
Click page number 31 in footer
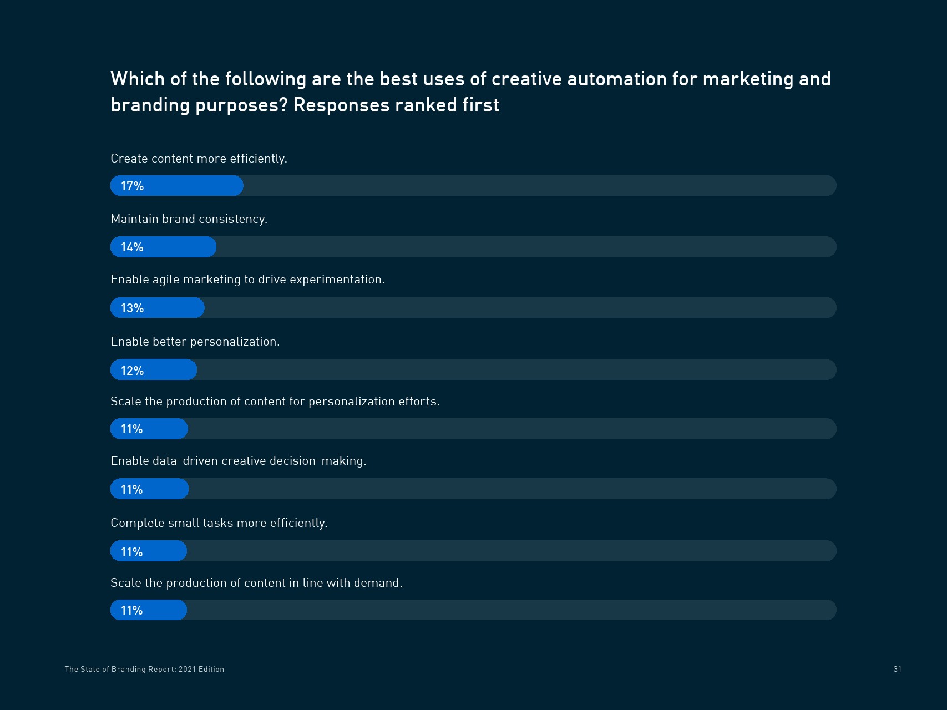897,669
